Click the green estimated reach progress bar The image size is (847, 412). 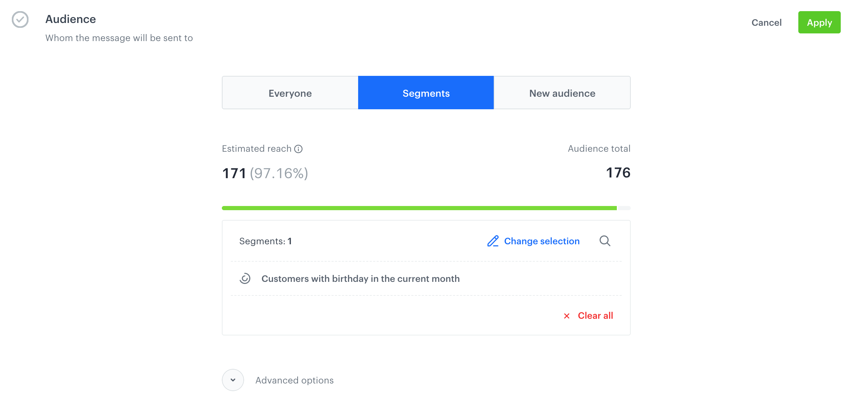click(x=419, y=208)
